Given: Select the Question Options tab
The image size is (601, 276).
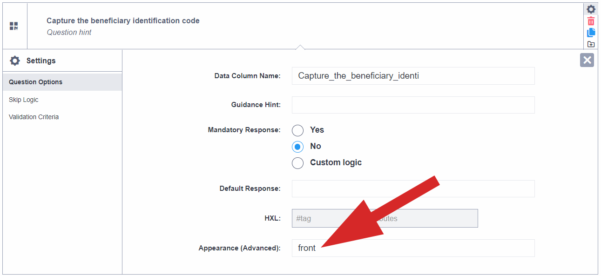Looking at the screenshot, I should 35,82.
